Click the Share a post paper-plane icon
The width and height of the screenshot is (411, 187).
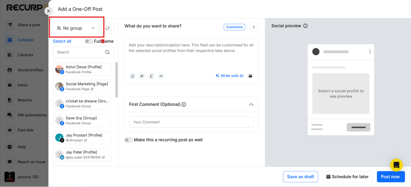pyautogui.click(x=10, y=25)
